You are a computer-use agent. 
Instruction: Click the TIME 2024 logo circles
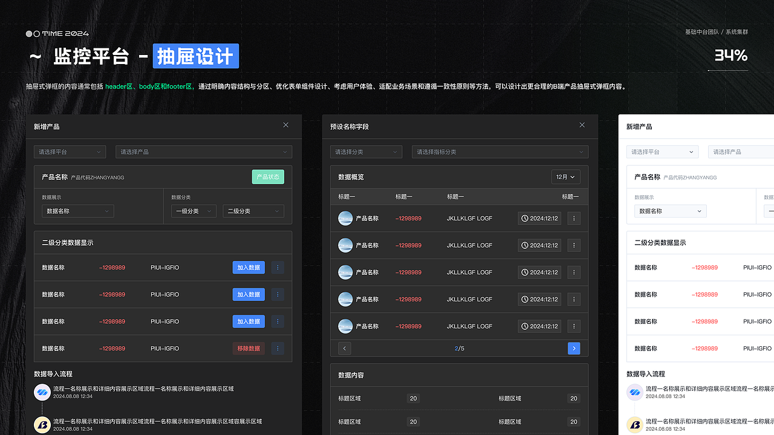pos(33,34)
